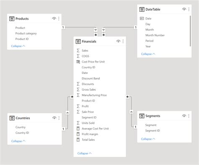Toggle visibility of the DateTable table
Viewport: 199px width, 165px height.
pyautogui.click(x=184, y=9)
